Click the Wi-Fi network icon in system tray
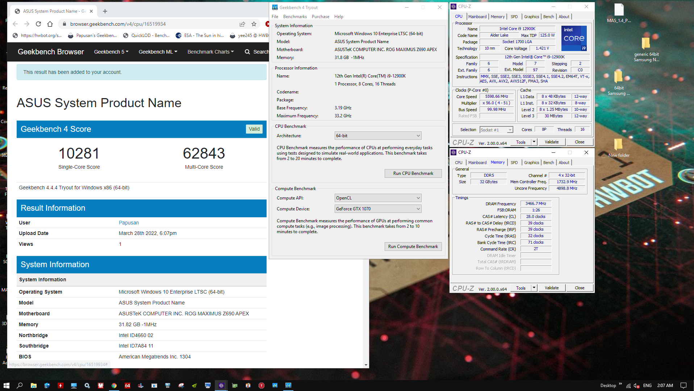Viewport: 694px width, 391px height. click(x=628, y=386)
